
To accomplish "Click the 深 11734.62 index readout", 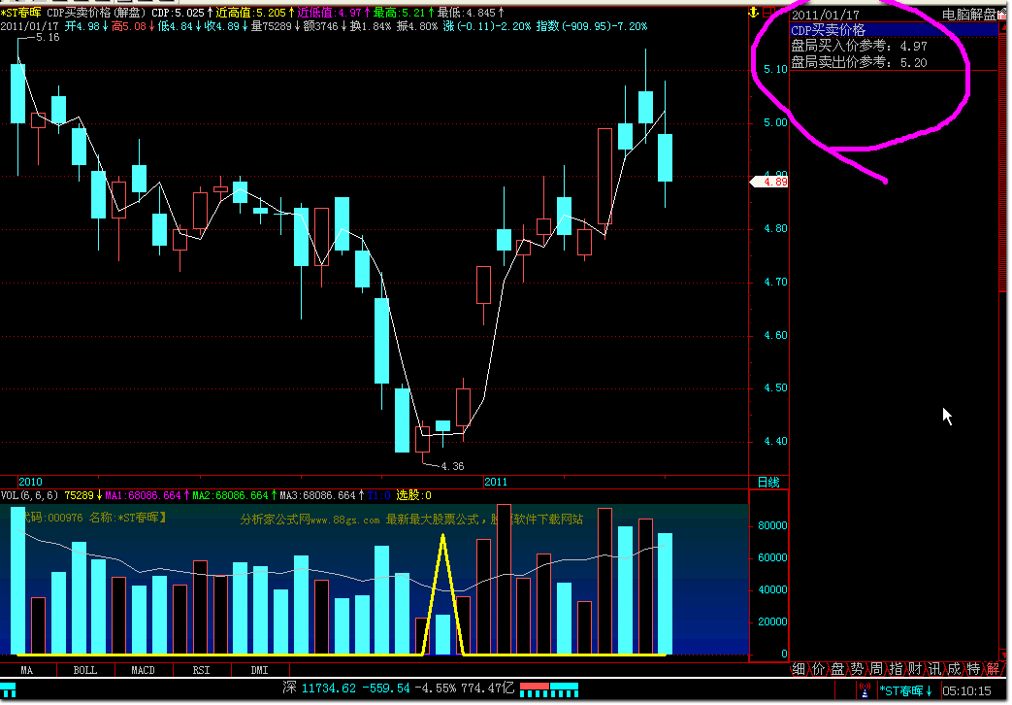I will (319, 688).
